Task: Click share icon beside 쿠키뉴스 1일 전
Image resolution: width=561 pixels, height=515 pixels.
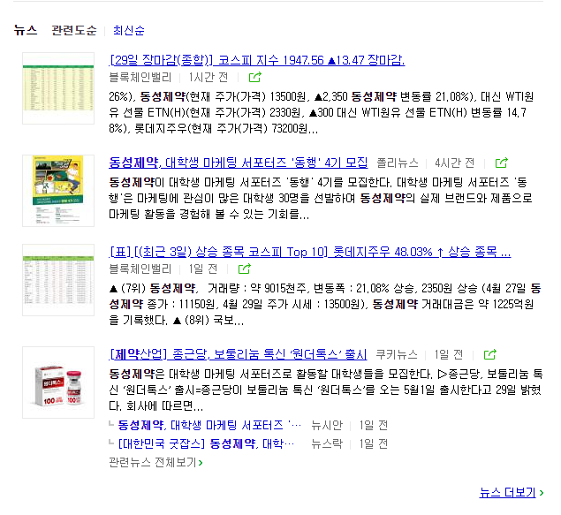Action: (x=489, y=354)
